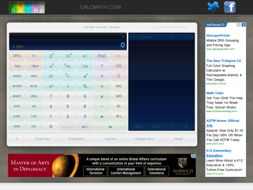Click the C clear key

[119, 76]
